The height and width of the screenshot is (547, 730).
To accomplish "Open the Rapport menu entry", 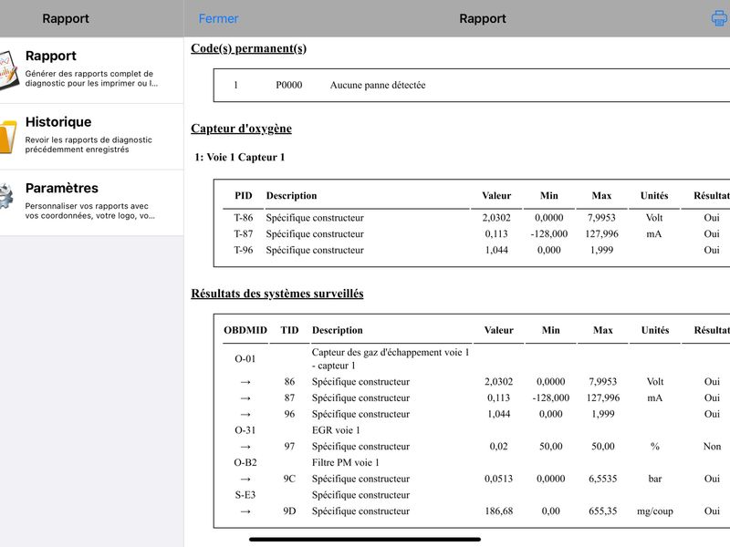I will pos(92,70).
